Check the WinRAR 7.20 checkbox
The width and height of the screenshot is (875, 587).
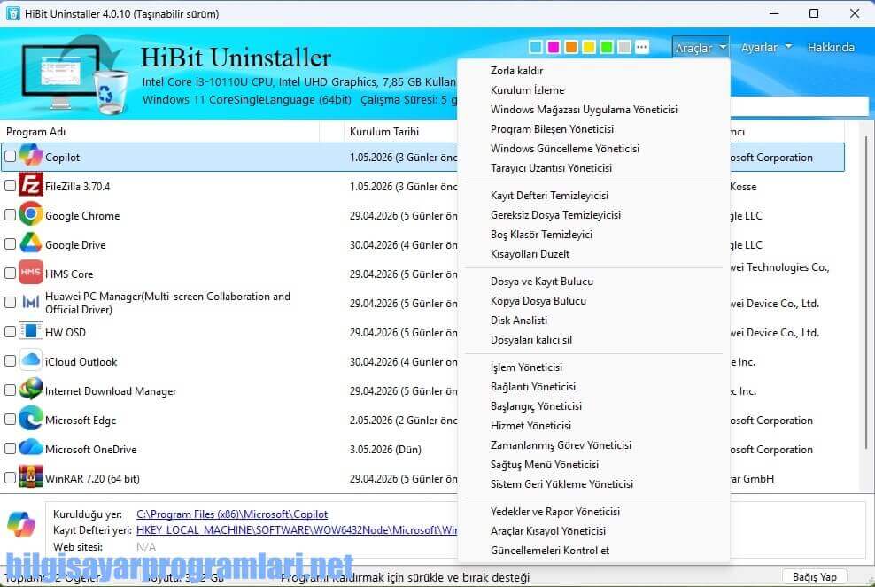[x=10, y=477]
